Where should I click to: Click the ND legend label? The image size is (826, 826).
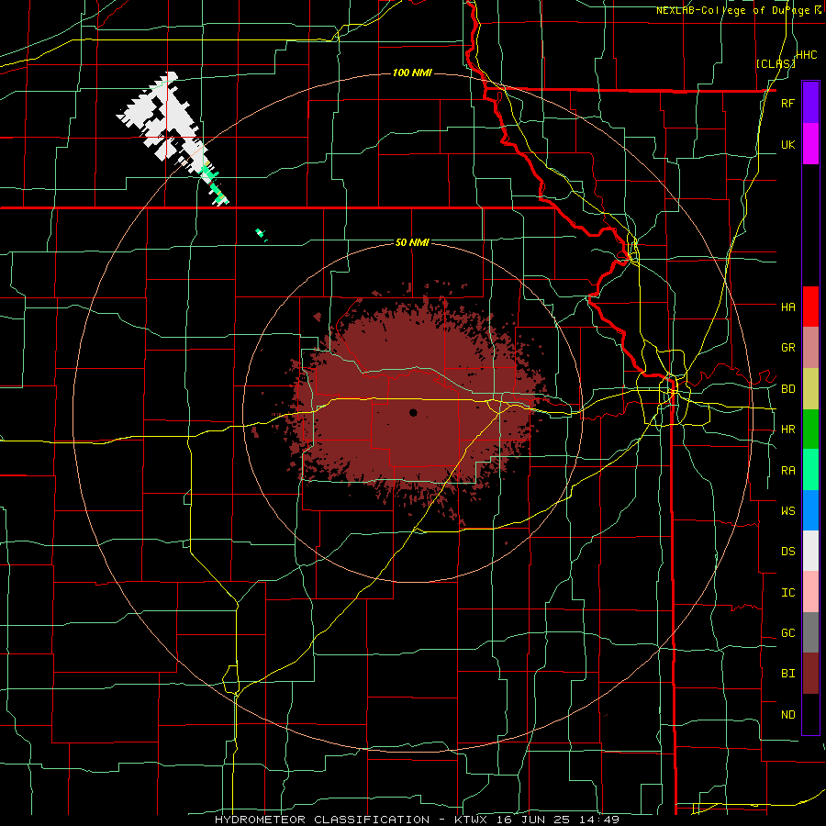point(787,714)
